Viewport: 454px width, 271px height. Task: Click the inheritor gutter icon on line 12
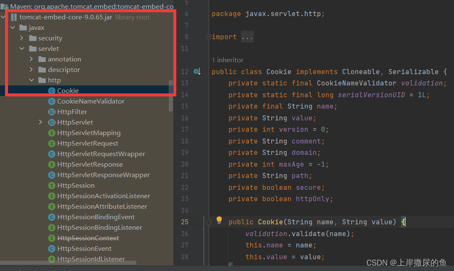pos(197,72)
